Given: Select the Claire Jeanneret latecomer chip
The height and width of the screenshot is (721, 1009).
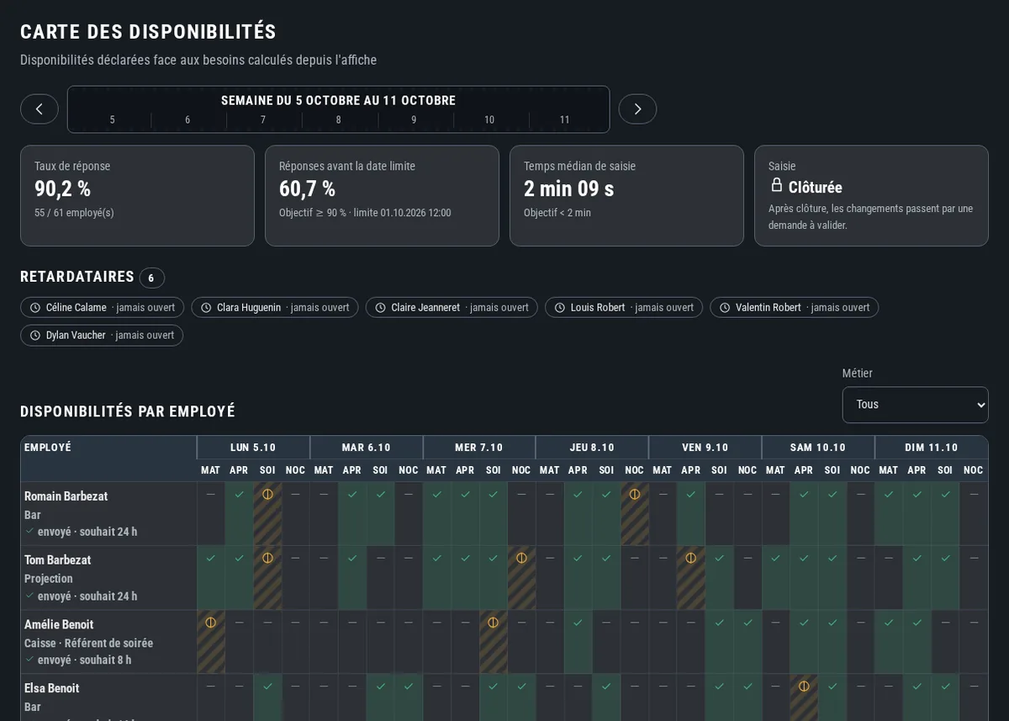Looking at the screenshot, I should pos(452,308).
